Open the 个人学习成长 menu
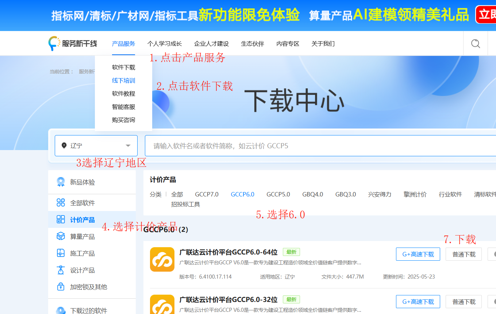The image size is (496, 314). coord(164,44)
